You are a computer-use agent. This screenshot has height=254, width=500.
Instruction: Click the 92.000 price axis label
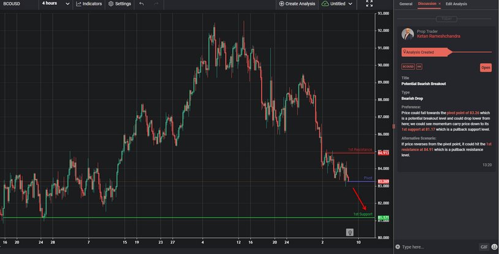click(x=384, y=31)
